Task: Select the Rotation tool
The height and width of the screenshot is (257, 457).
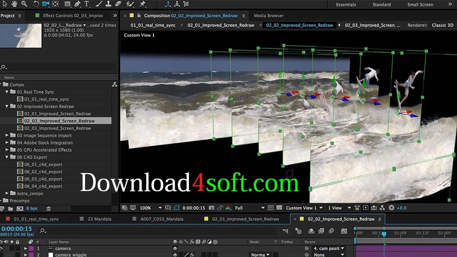Action: [36, 4]
